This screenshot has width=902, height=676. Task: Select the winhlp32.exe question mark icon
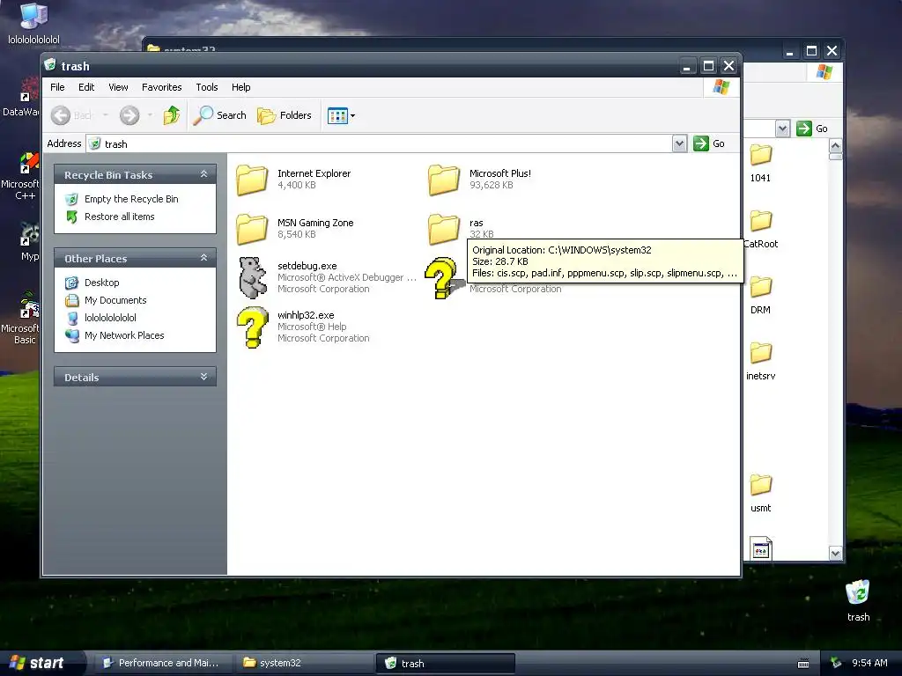pyautogui.click(x=252, y=327)
